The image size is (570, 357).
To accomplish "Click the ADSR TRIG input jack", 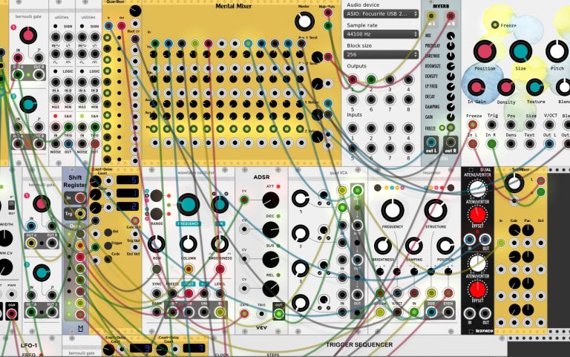I will (261, 313).
